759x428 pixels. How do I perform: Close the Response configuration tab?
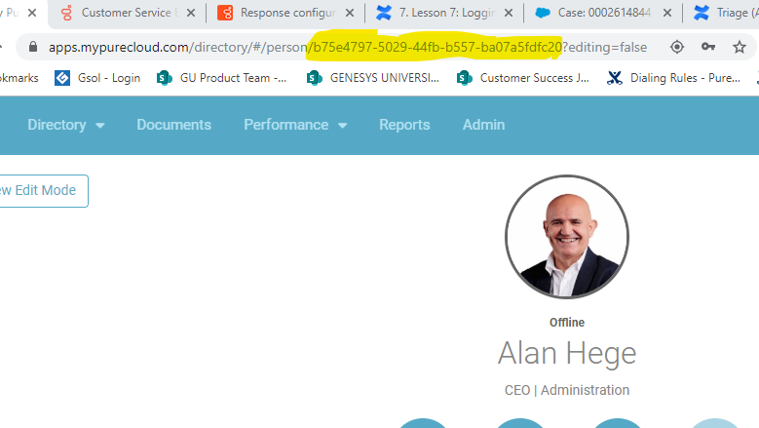tap(350, 13)
